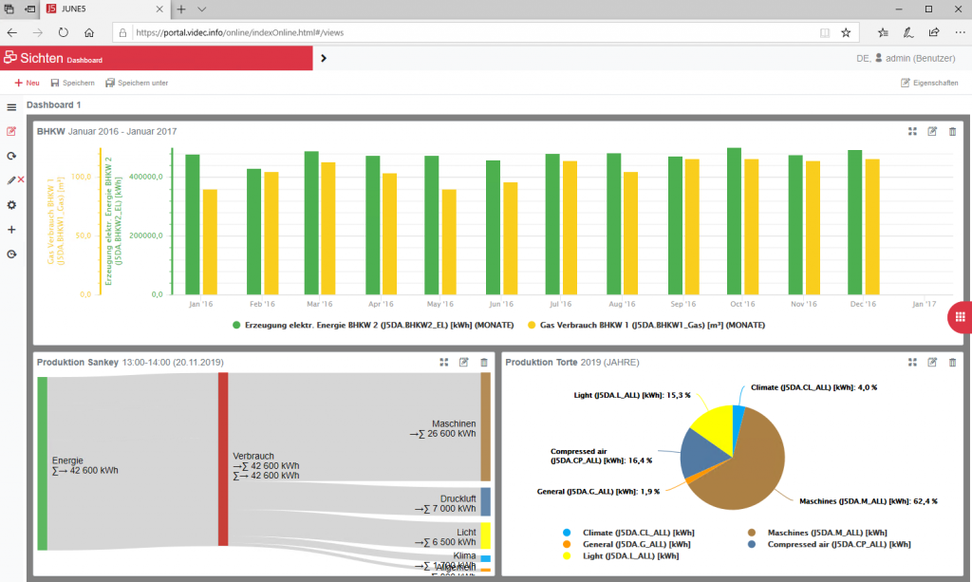Image resolution: width=972 pixels, height=582 pixels.
Task: Maximize the BHKW chart widget
Action: pyautogui.click(x=912, y=131)
